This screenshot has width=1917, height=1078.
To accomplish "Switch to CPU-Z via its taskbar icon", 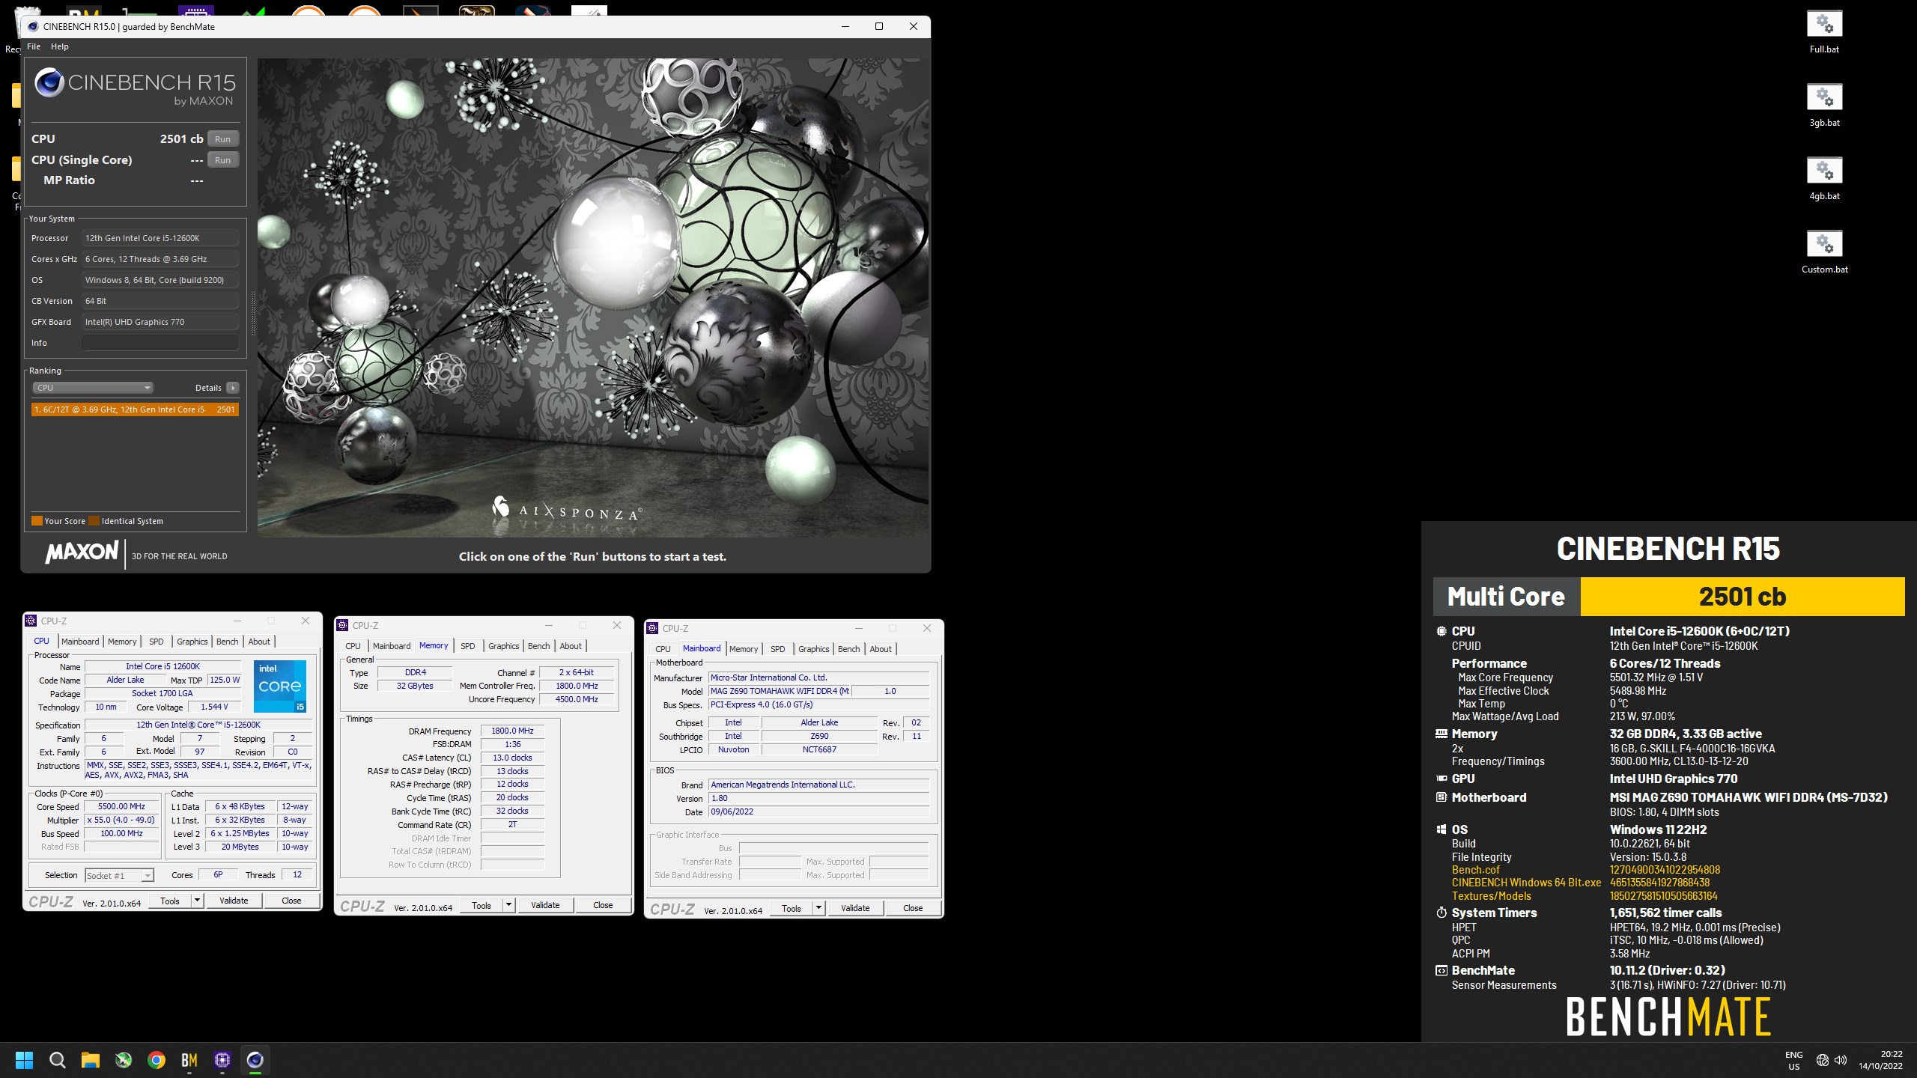I will tap(222, 1060).
